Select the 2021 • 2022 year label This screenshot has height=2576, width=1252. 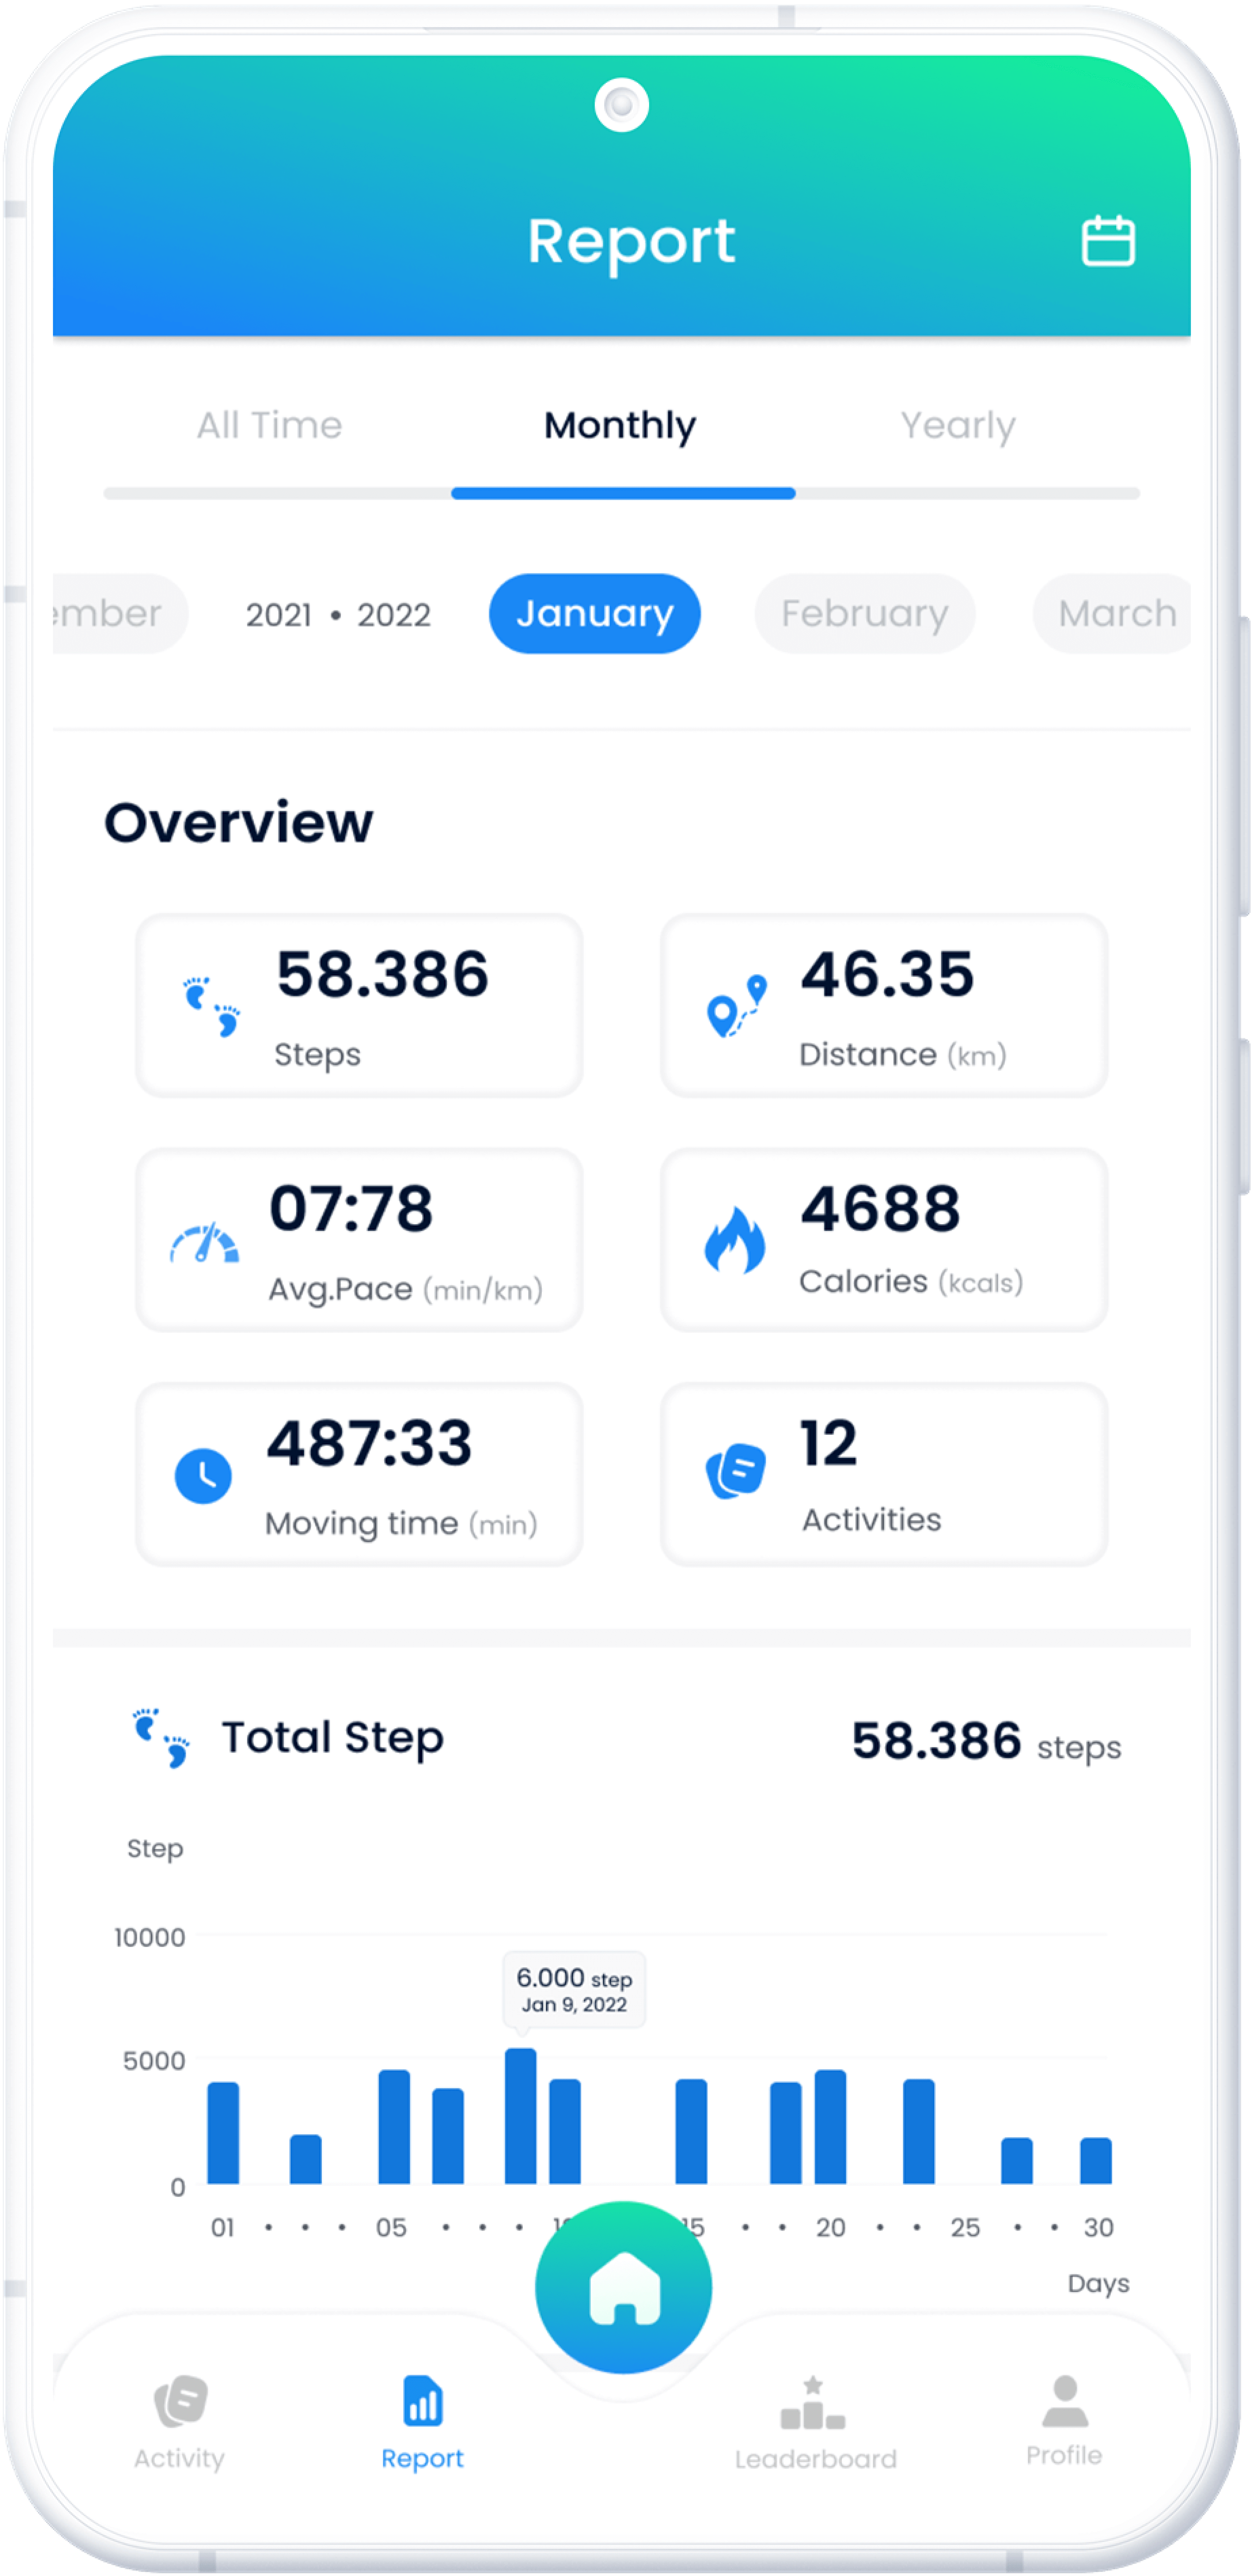[x=338, y=614]
